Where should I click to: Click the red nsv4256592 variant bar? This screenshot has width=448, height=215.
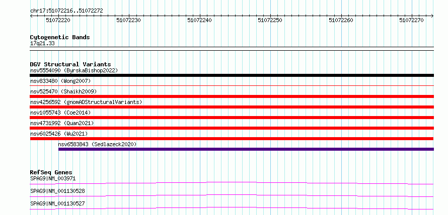[232, 107]
